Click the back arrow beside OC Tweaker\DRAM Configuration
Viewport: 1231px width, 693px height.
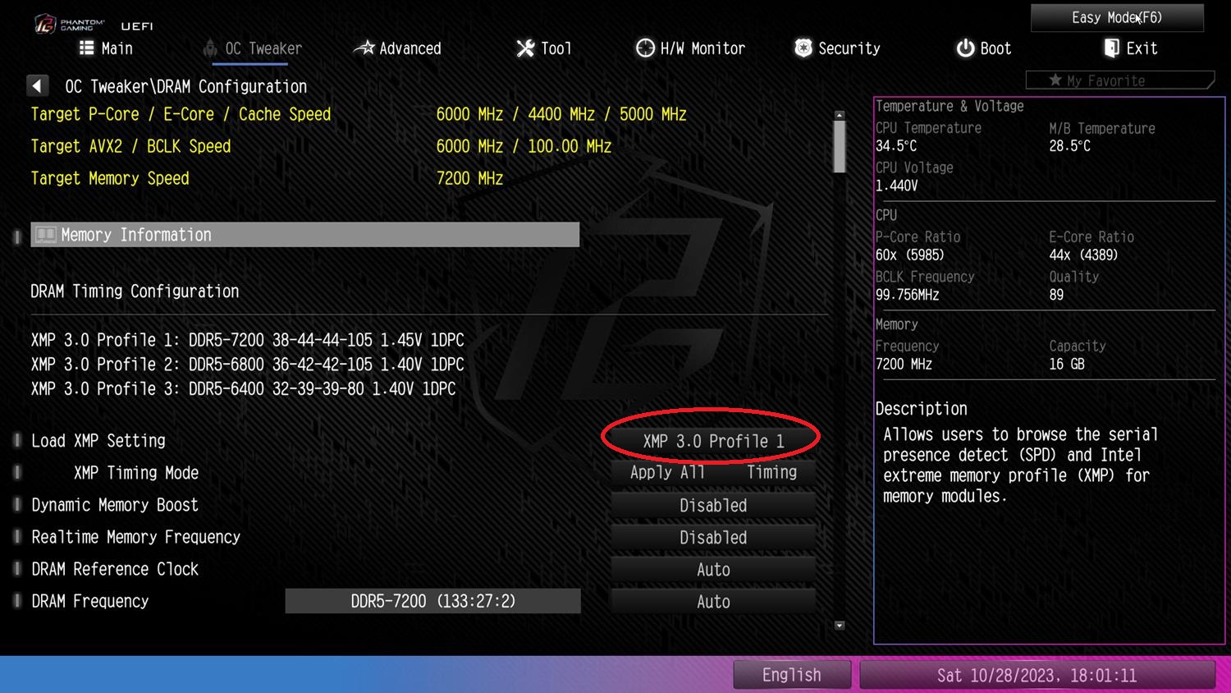37,85
